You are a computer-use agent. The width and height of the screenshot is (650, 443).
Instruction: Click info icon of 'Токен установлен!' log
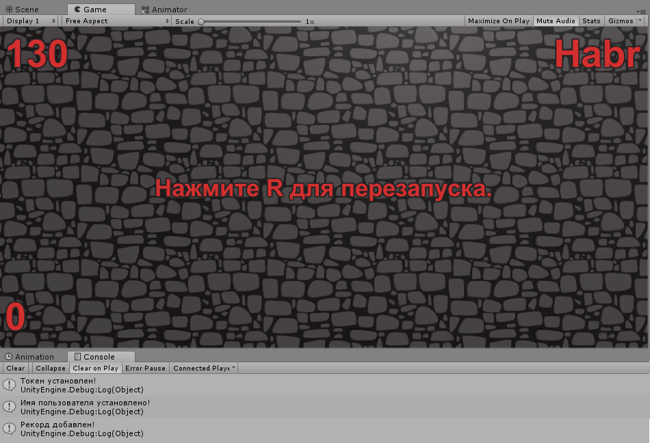pos(9,385)
